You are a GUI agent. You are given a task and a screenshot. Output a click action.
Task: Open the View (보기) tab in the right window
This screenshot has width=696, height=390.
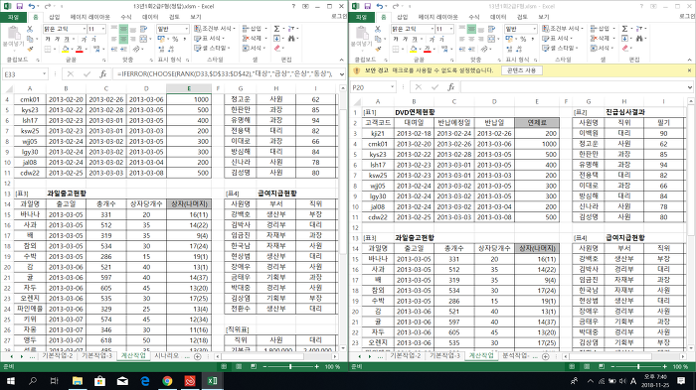[x=544, y=17]
